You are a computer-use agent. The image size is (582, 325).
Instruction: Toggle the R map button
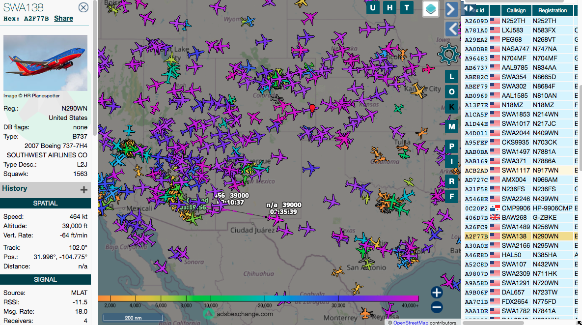(x=451, y=181)
